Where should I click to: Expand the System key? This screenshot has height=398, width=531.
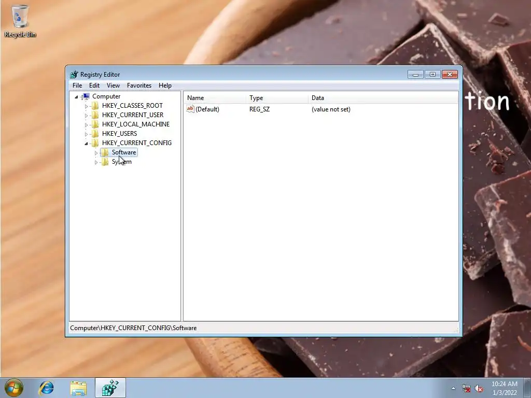coord(96,162)
